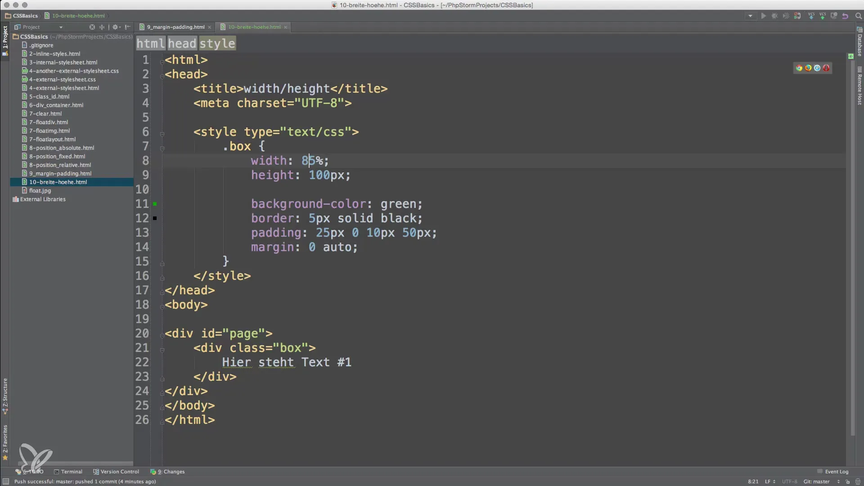Open the Version Control tool window
864x486 pixels.
[x=116, y=472]
